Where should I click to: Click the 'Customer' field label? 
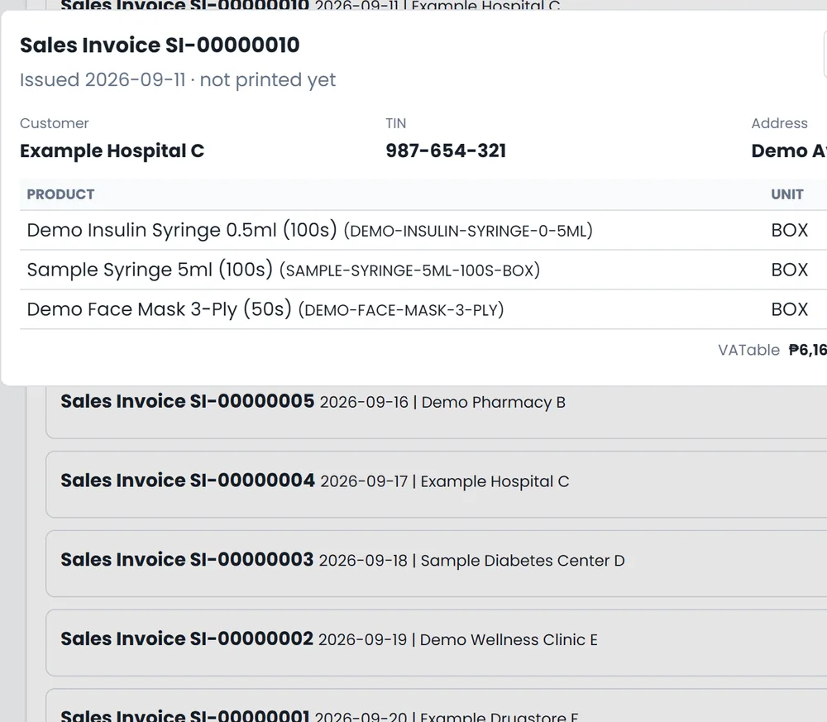pos(55,123)
